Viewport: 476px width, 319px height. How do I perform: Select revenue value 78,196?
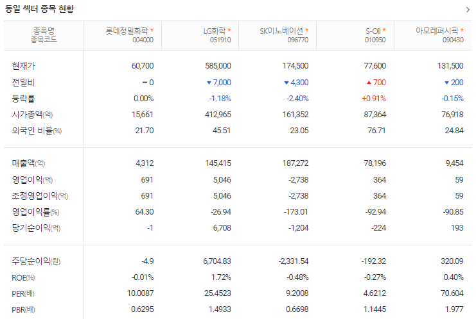click(x=375, y=163)
